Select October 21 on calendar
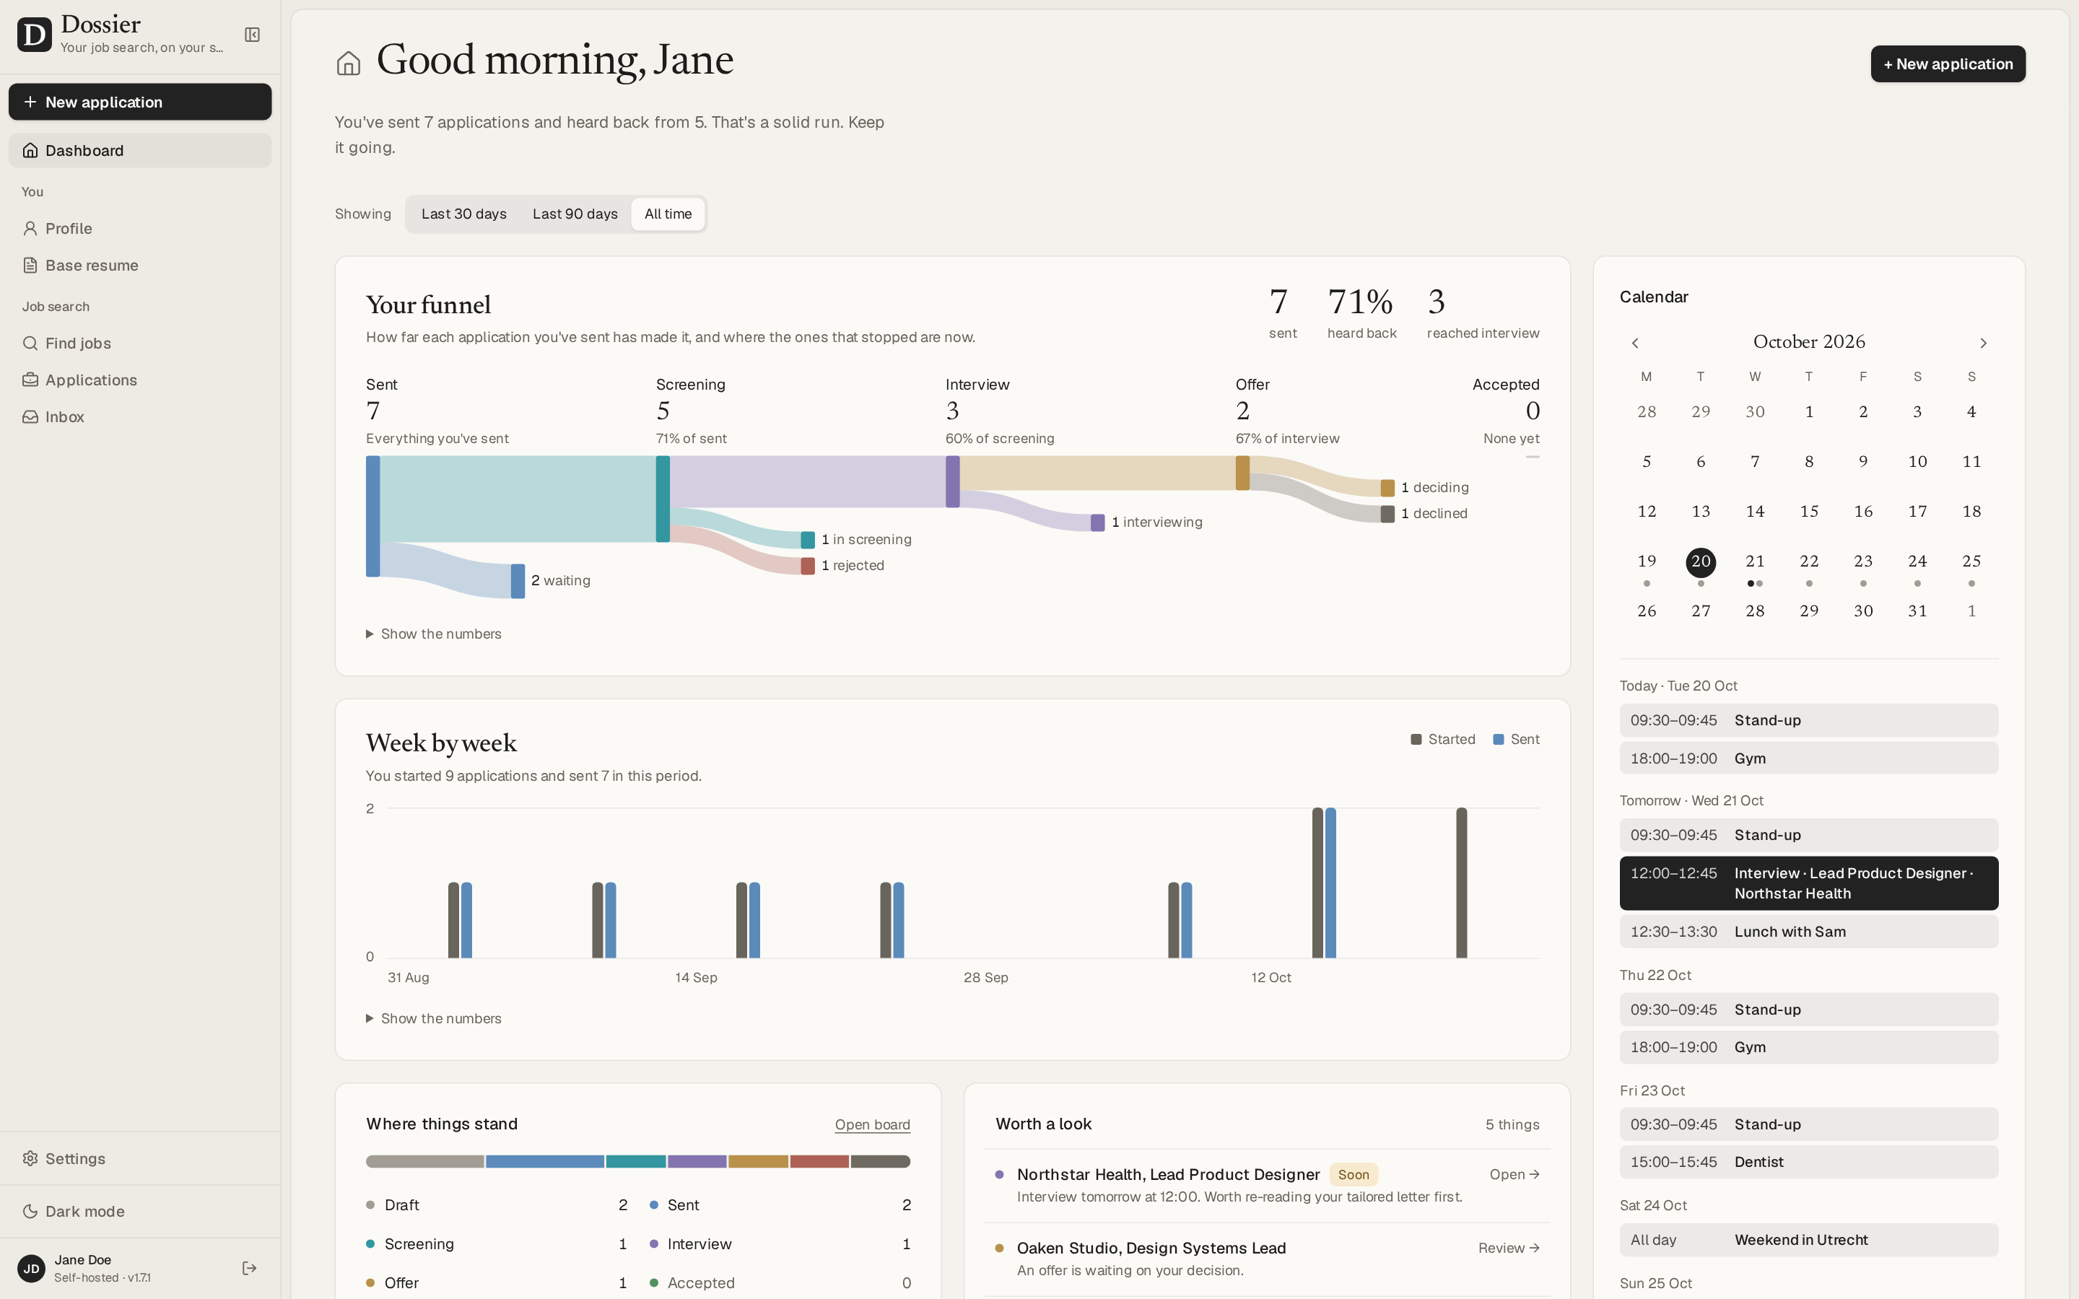This screenshot has height=1299, width=2079. tap(1755, 562)
